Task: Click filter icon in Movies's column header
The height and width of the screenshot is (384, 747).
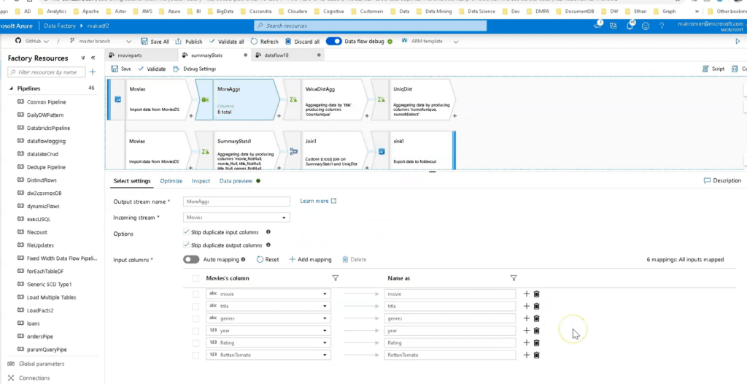Action: point(336,278)
